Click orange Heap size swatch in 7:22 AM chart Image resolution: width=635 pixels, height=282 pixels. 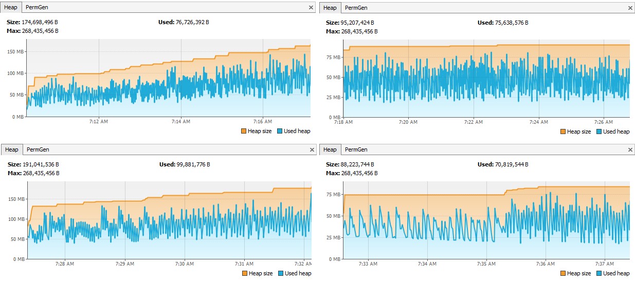[x=563, y=131]
